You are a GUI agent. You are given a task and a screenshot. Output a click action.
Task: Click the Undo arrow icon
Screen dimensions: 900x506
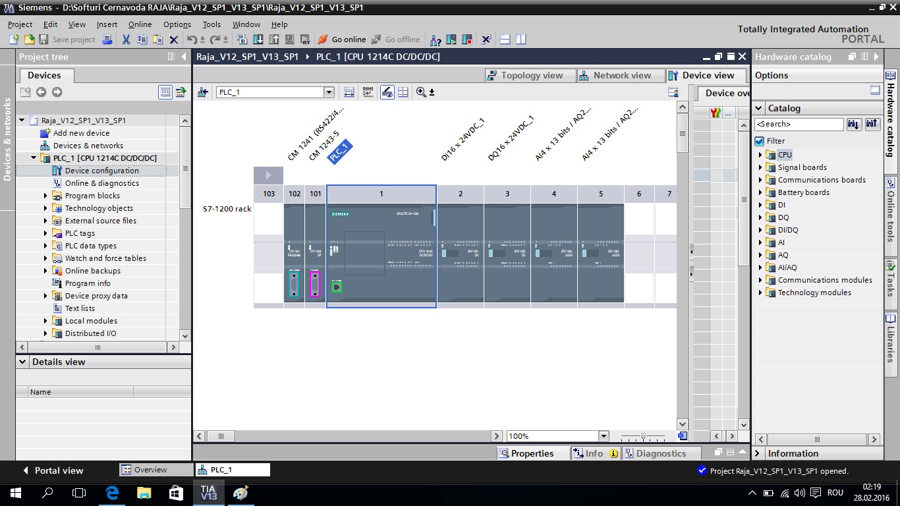[192, 40]
